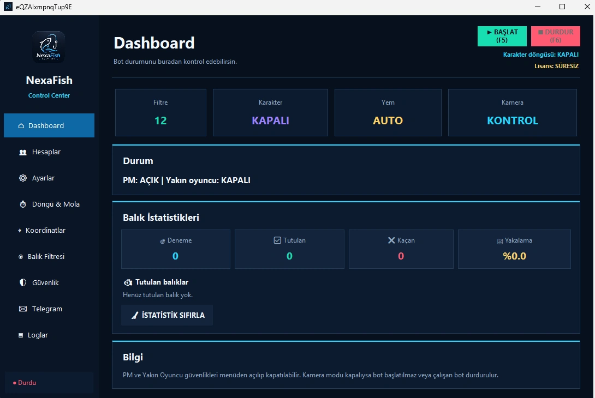Click the Bilgi paragraph about PM güvenlikleri
Screen dimensions: 595x398
click(311, 375)
